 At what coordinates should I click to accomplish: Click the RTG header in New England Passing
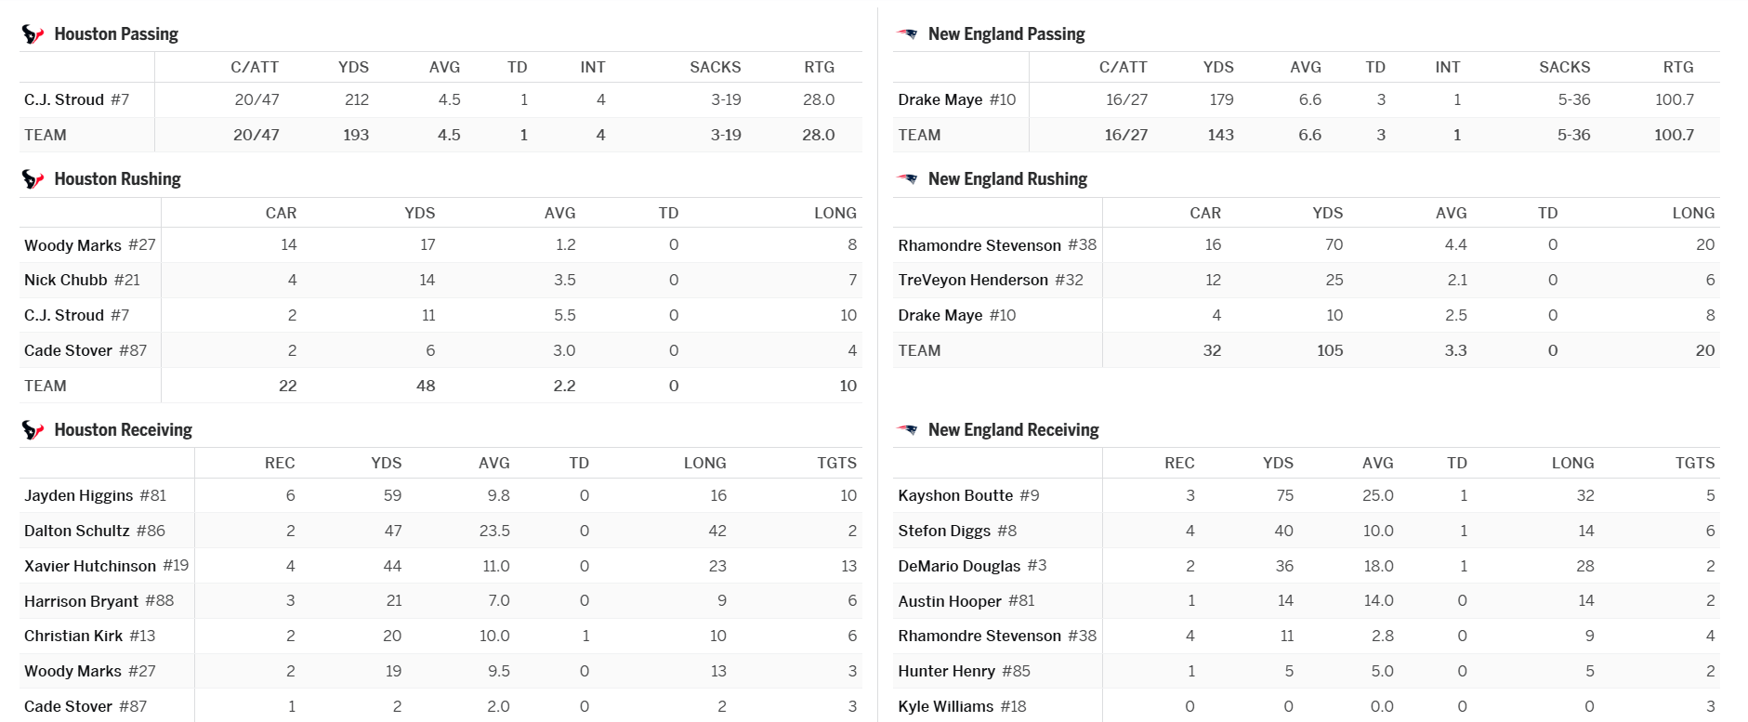click(x=1677, y=67)
